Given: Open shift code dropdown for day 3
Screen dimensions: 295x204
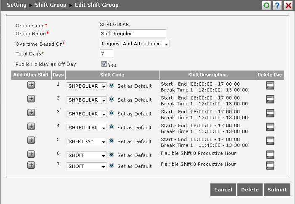Looking at the screenshot, I should click(87, 114).
